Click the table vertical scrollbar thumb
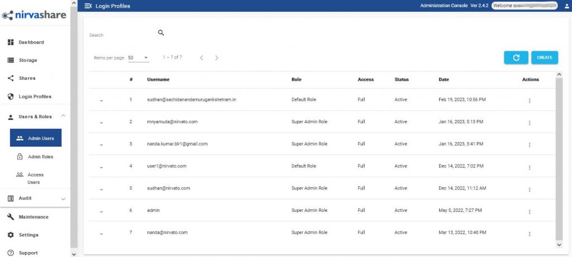This screenshot has width=572, height=257. pos(559,159)
